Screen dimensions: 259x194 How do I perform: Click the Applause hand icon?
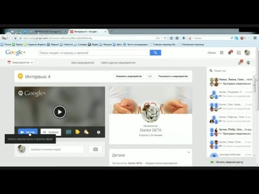pos(86,132)
